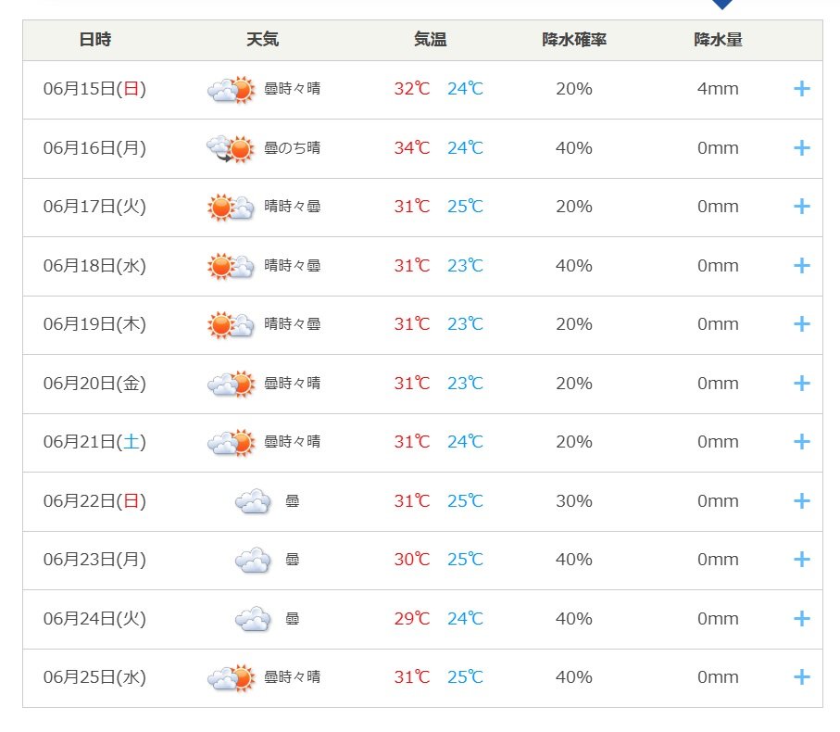Click the cloud icon for 06月24日

point(253,619)
